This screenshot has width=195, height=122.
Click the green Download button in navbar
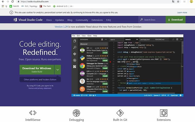175,20
